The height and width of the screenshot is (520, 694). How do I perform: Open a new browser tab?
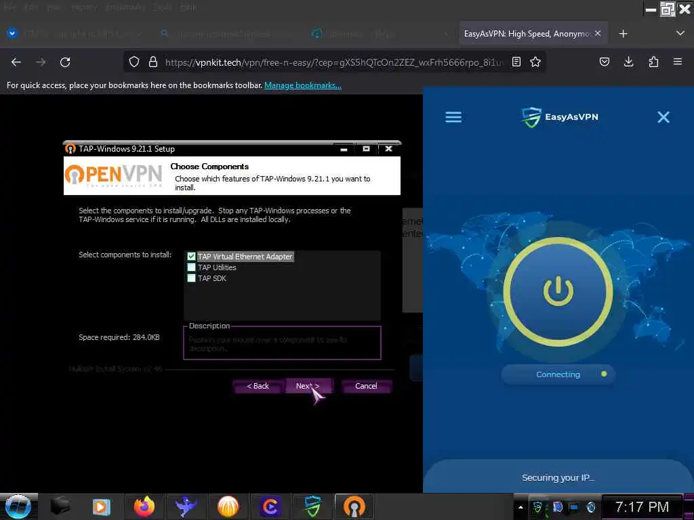[x=624, y=34]
